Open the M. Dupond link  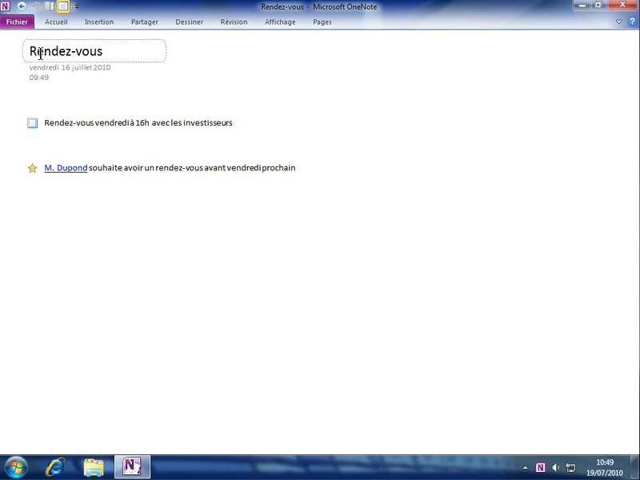tap(66, 168)
